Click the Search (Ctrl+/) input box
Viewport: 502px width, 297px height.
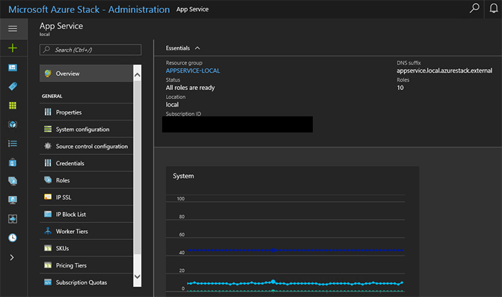pyautogui.click(x=91, y=50)
